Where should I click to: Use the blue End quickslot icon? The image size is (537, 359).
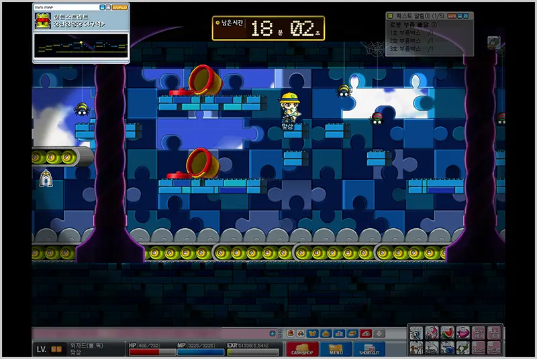click(447, 348)
